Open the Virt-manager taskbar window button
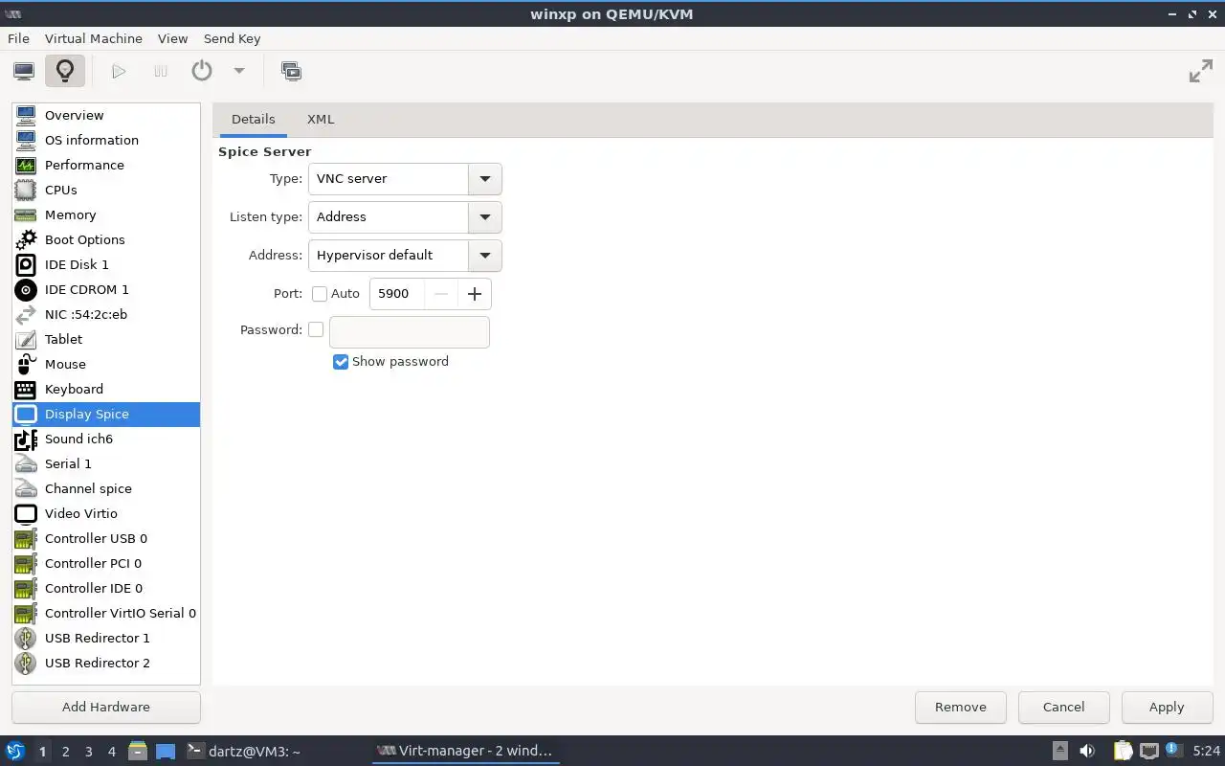The width and height of the screenshot is (1225, 766). (465, 751)
